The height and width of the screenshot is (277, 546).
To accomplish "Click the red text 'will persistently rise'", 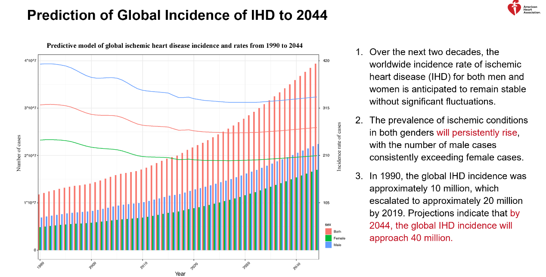I will click(477, 132).
